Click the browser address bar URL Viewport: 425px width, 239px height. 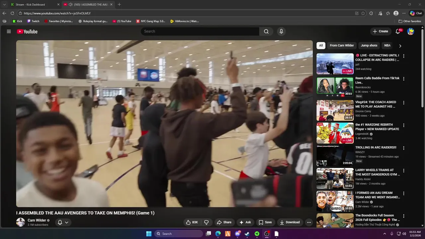pyautogui.click(x=57, y=13)
